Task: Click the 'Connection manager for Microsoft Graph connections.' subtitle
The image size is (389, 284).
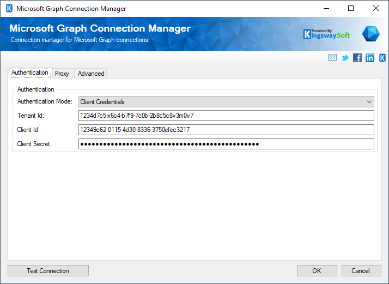Action: (x=80, y=40)
